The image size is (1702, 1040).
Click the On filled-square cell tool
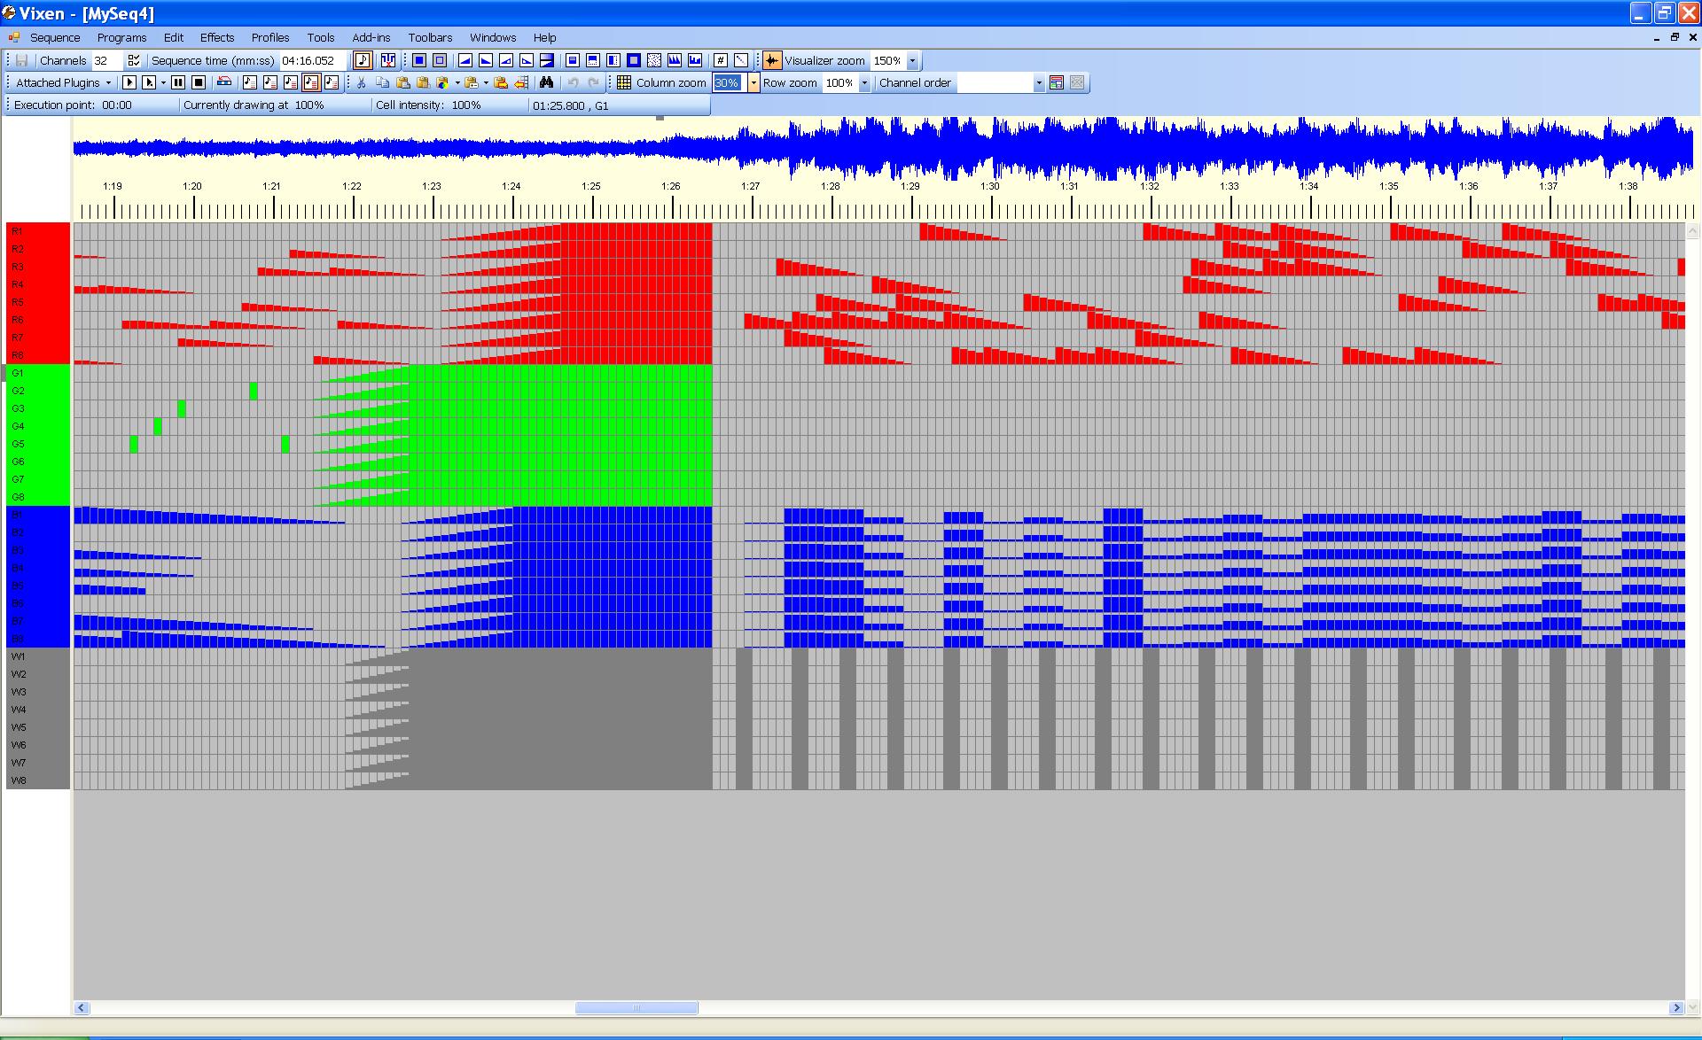[x=419, y=60]
